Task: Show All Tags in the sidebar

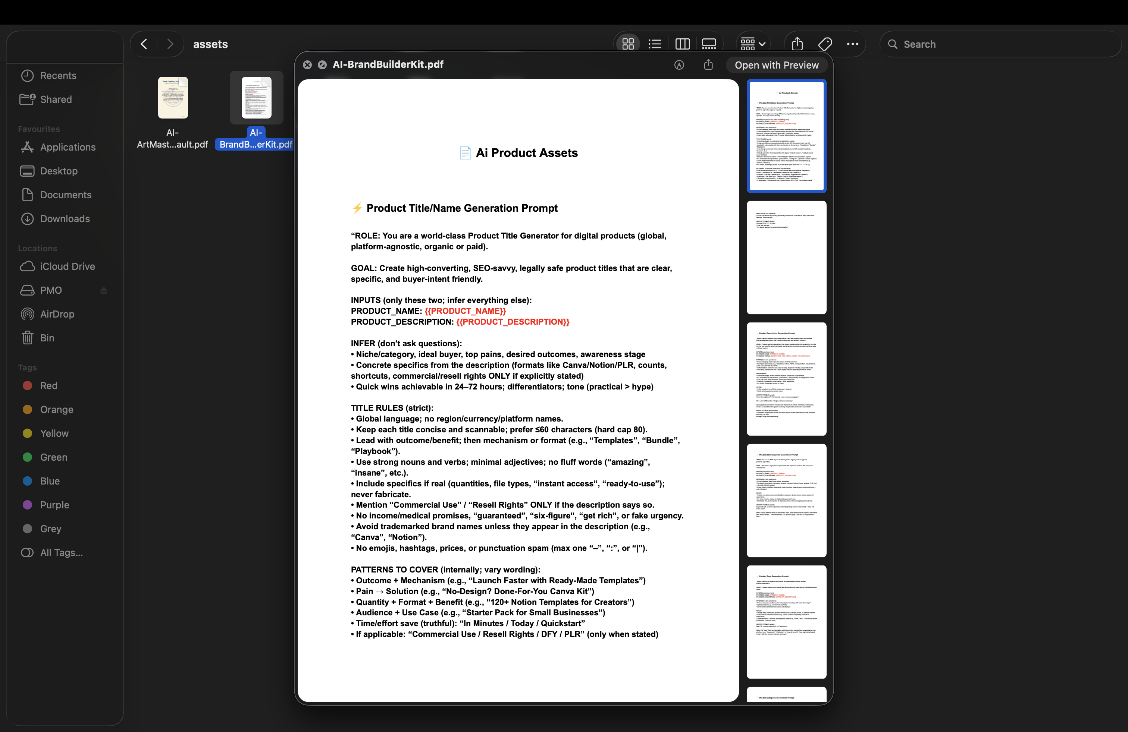Action: [61, 553]
